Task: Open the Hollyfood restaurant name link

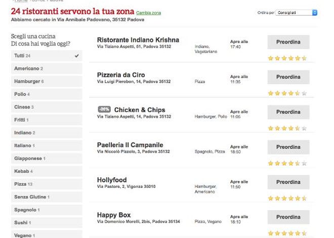Action: 112,180
